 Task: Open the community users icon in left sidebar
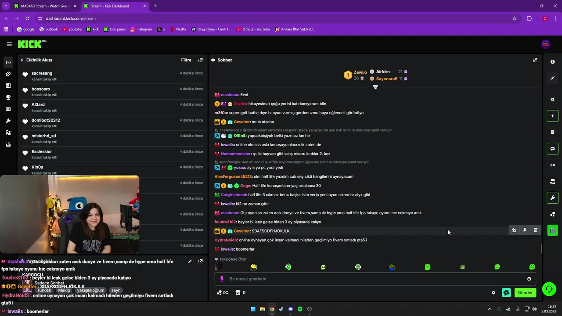(8, 133)
